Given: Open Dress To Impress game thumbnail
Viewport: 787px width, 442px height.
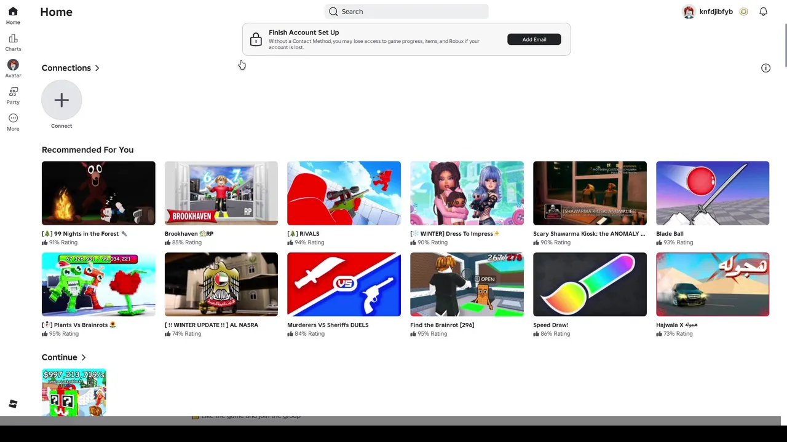Looking at the screenshot, I should [467, 193].
